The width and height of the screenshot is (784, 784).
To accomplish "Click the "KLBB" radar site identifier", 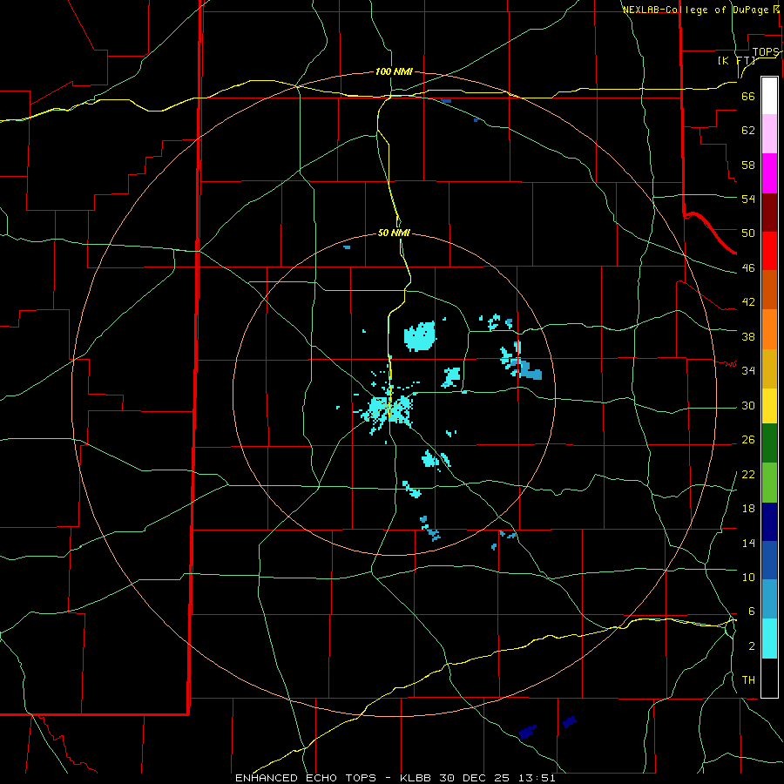I will [x=416, y=778].
